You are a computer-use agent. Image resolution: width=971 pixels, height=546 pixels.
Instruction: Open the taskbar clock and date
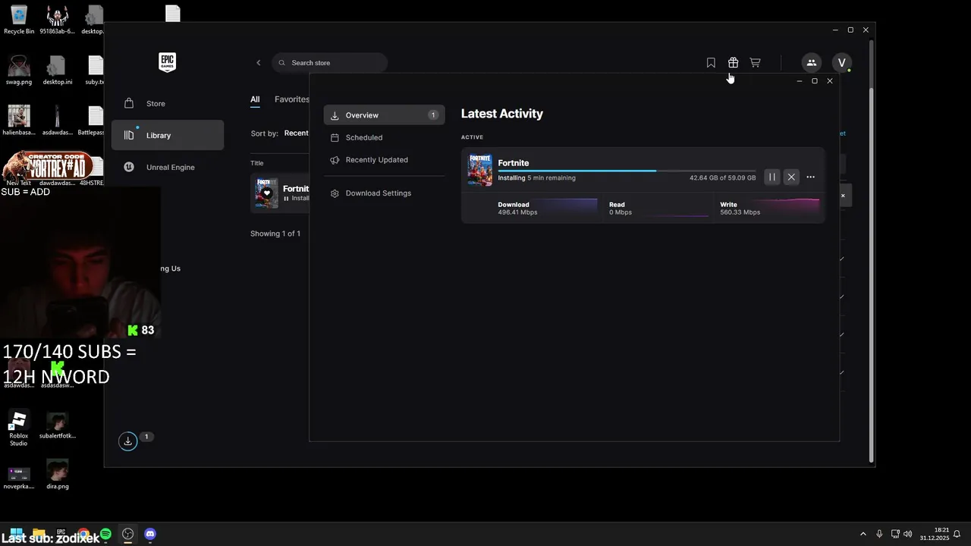pos(935,534)
